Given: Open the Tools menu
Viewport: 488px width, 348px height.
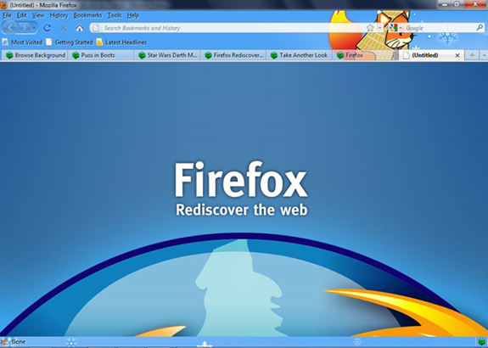Looking at the screenshot, I should [x=115, y=15].
